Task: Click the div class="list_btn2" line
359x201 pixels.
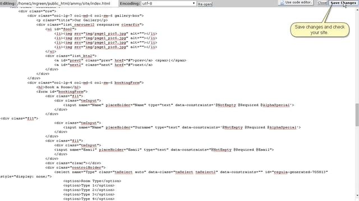Action: (71, 56)
